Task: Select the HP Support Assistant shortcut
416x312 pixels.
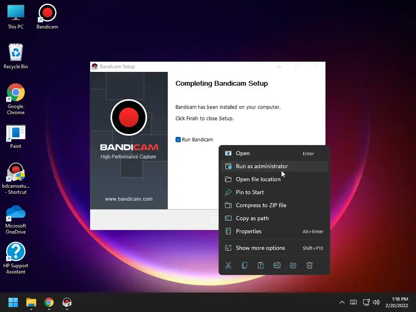Action: pyautogui.click(x=16, y=258)
